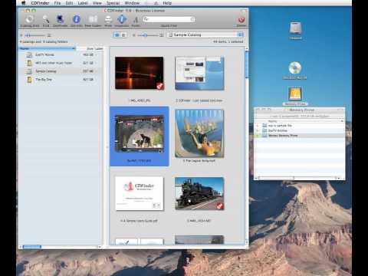Click the magnifier inside Quick Find field

(146, 19)
